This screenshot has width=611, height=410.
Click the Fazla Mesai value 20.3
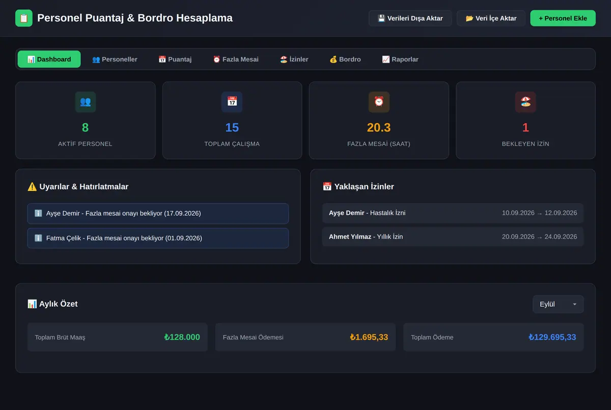(379, 128)
